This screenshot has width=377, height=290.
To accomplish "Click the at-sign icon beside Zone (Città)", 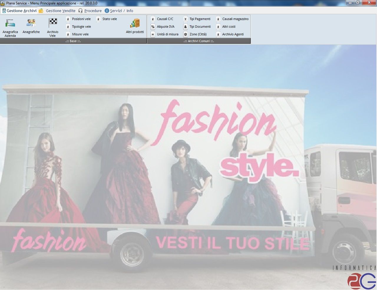I will click(x=185, y=34).
